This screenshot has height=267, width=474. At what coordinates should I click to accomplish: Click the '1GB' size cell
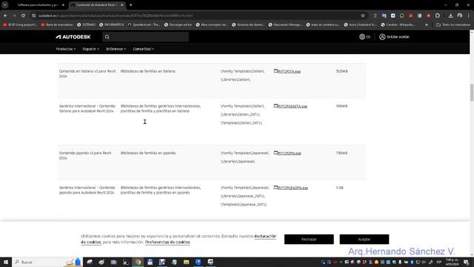[339, 188]
